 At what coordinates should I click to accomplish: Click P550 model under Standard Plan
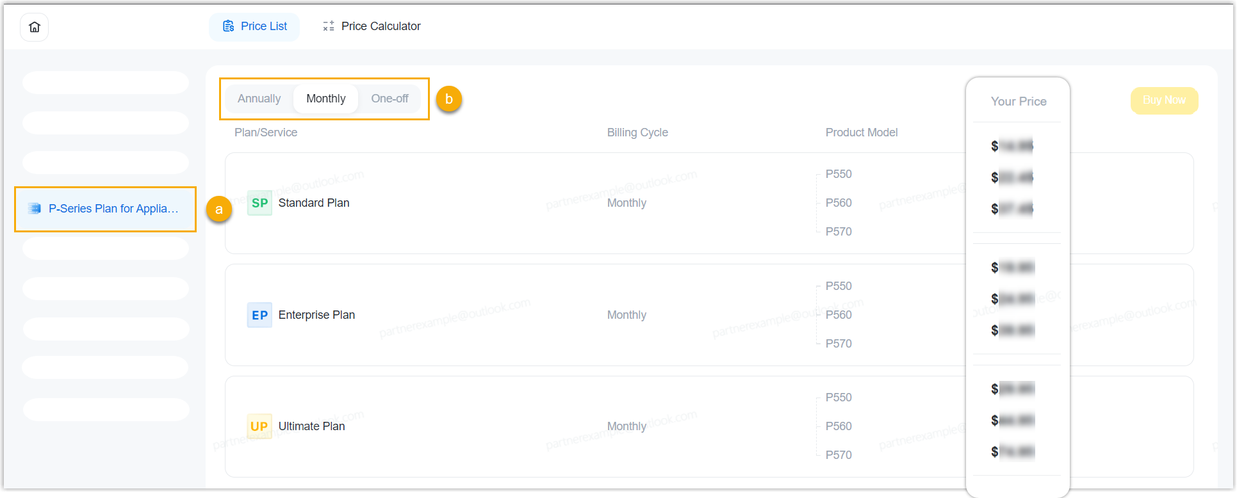point(839,174)
